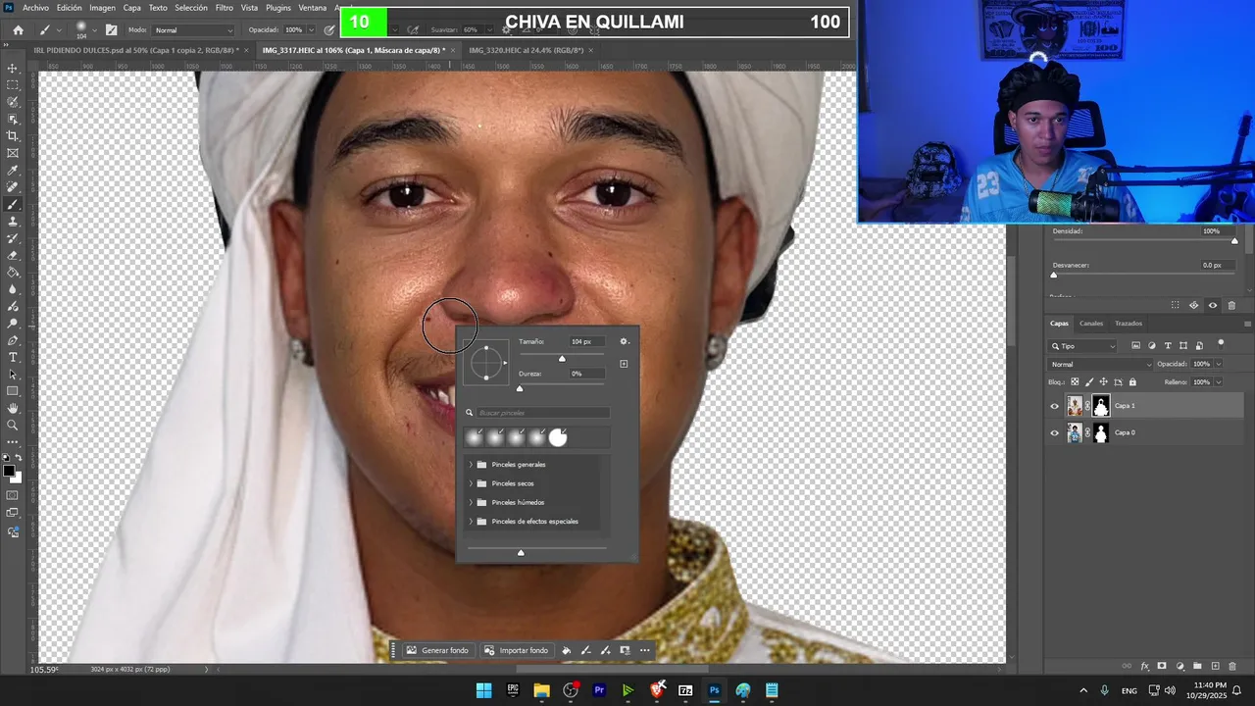Select the Path Selection tool

point(13,375)
